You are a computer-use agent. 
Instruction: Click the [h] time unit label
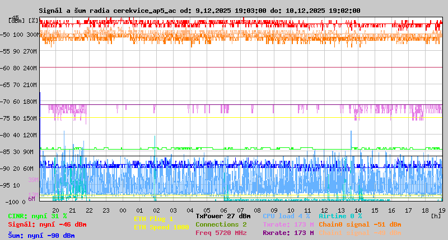click(436, 215)
